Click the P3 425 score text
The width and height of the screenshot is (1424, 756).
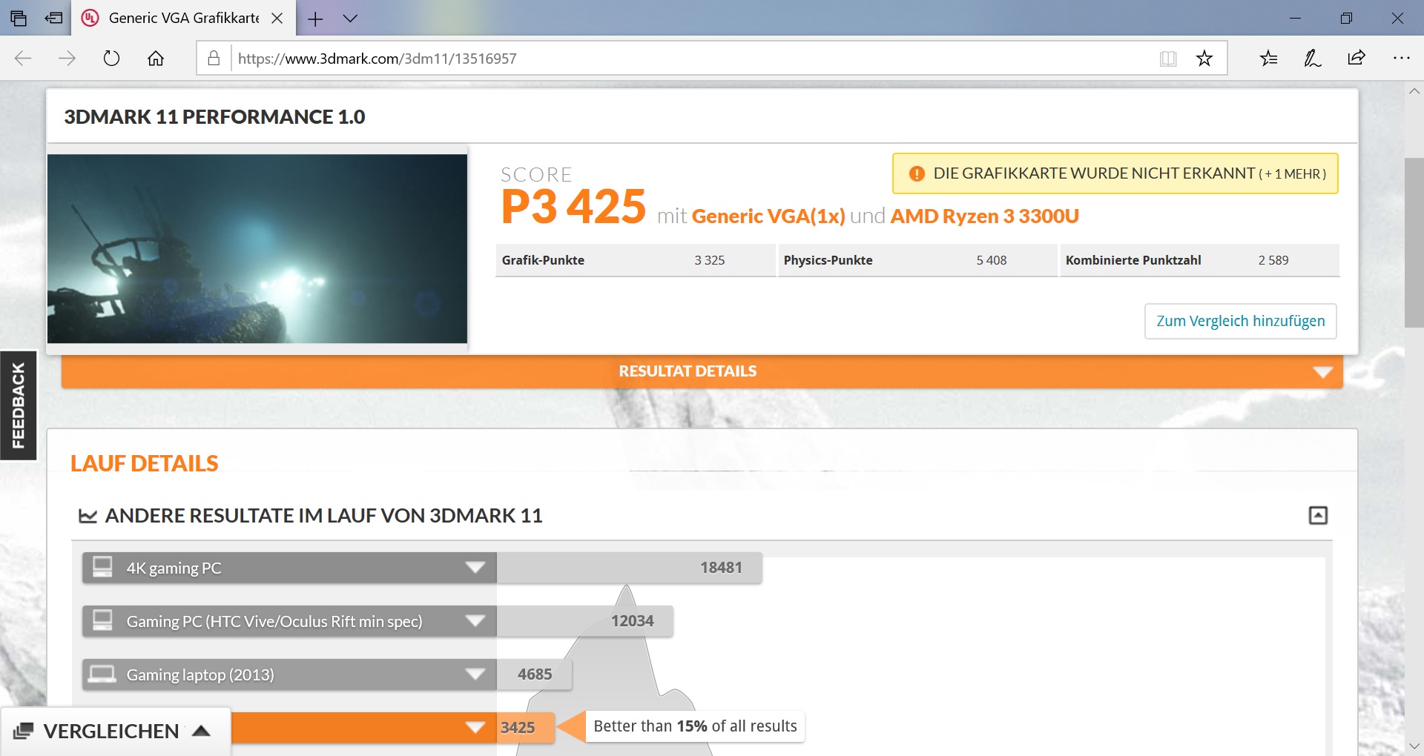click(573, 207)
